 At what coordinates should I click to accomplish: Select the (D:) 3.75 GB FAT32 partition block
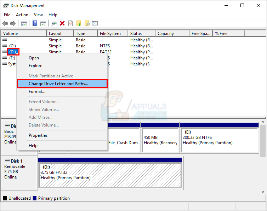point(110,173)
